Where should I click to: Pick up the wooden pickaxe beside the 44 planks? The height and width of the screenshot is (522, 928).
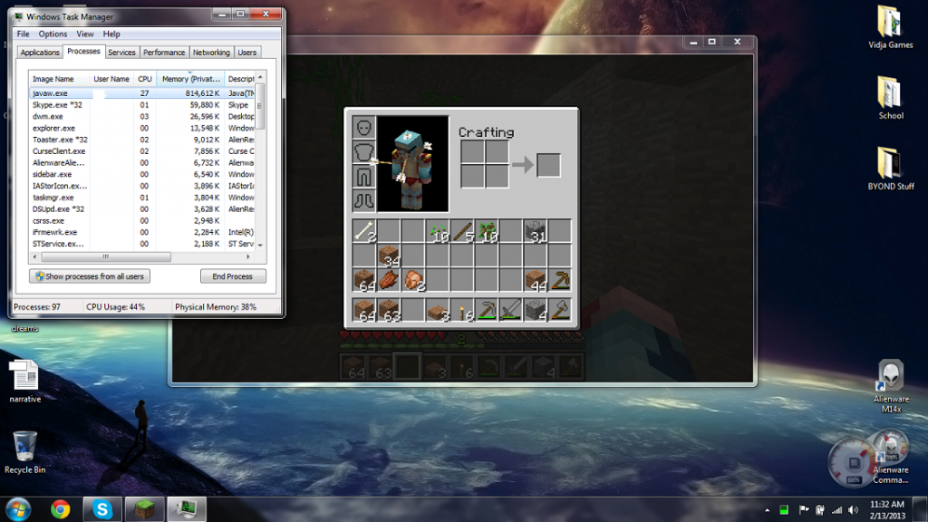click(559, 279)
